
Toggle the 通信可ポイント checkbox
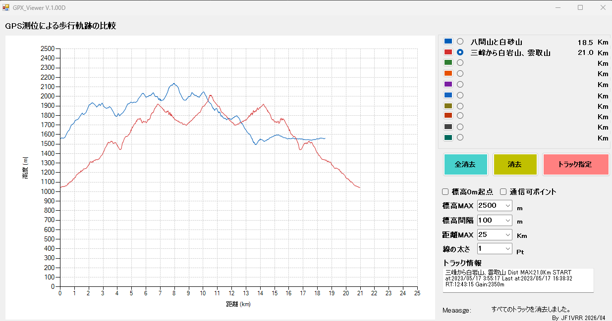click(503, 192)
